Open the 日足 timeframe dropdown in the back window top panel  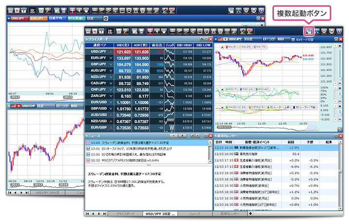pyautogui.click(x=95, y=18)
